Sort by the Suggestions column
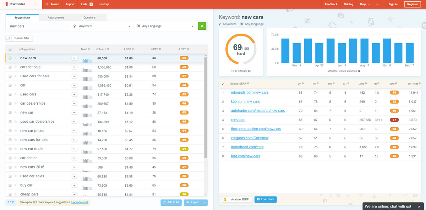This screenshot has width=426, height=210. tap(27, 49)
